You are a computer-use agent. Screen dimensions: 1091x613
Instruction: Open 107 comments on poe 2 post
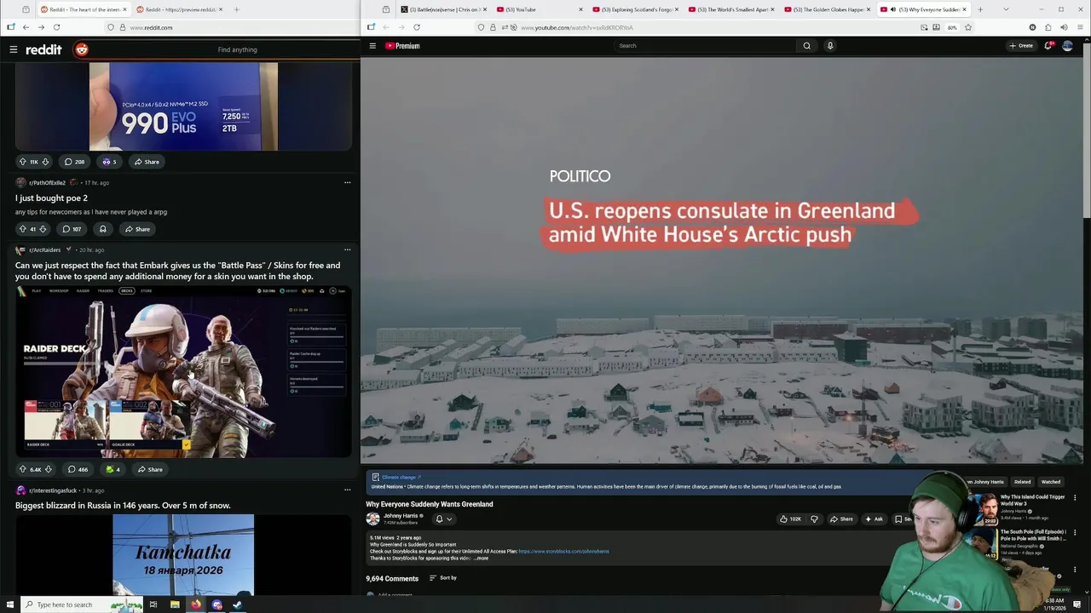pyautogui.click(x=72, y=229)
